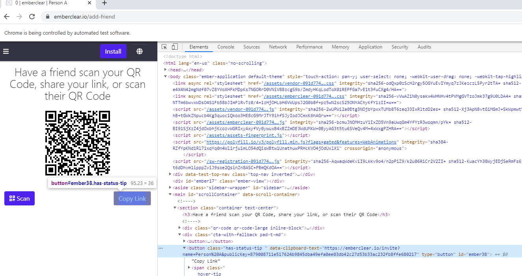522x276 pixels.
Task: Click the globe language icon
Action: click(140, 51)
